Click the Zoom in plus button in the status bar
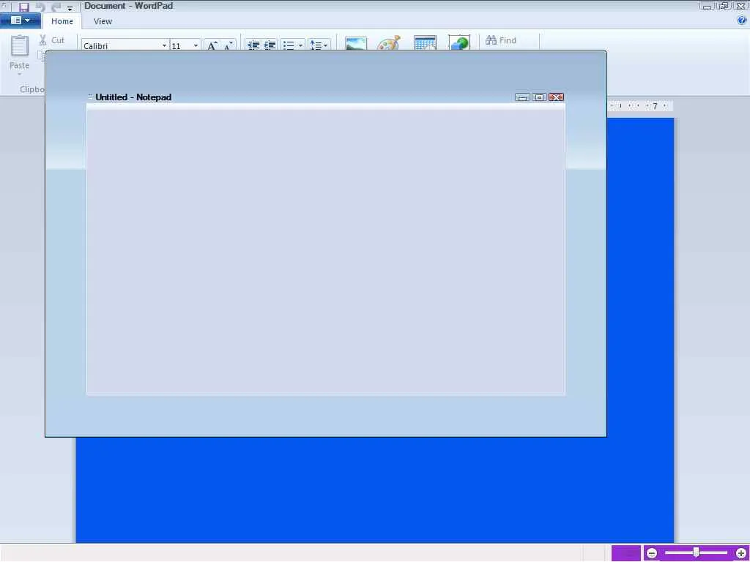The width and height of the screenshot is (750, 562). (x=741, y=553)
